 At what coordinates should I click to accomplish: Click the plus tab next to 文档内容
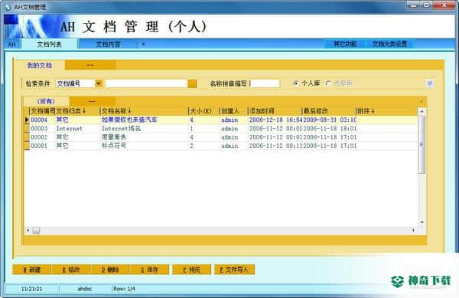point(143,44)
